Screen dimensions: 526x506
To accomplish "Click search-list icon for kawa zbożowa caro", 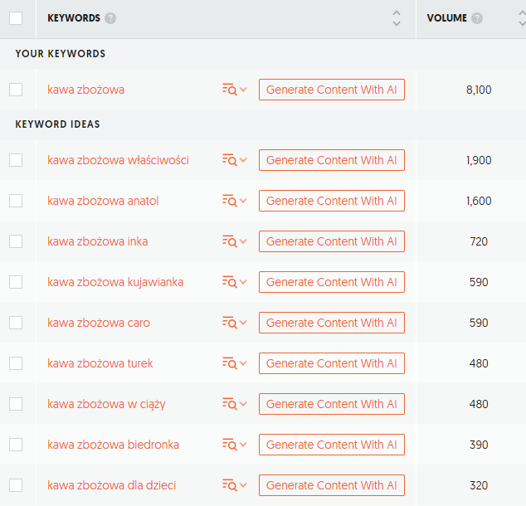I will (230, 323).
